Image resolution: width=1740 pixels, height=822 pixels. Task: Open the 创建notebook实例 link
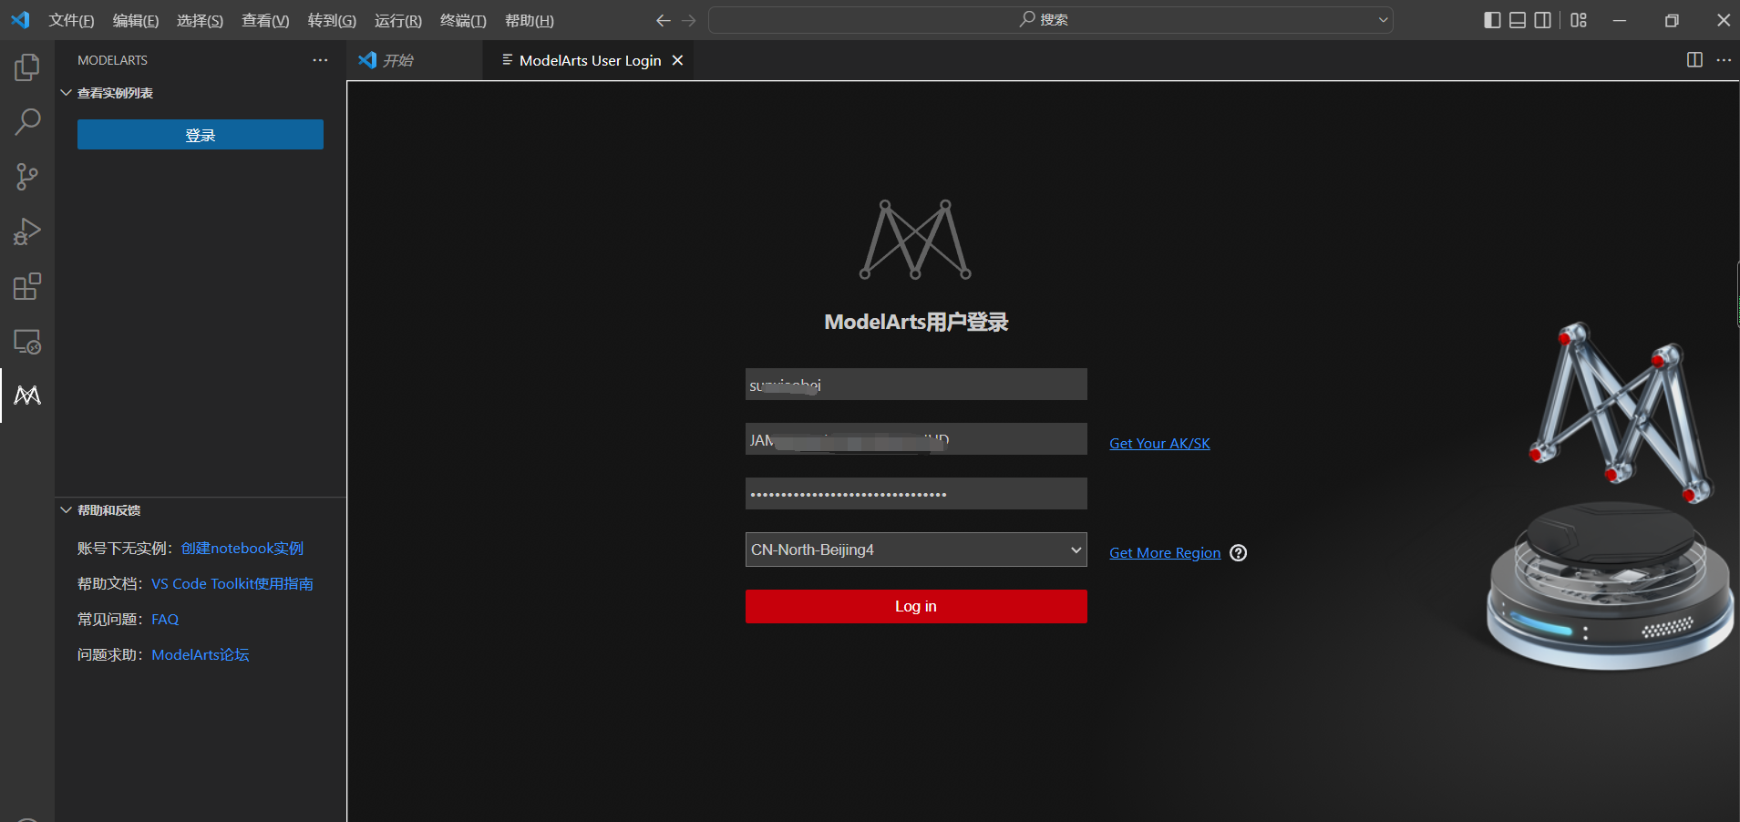click(x=242, y=549)
